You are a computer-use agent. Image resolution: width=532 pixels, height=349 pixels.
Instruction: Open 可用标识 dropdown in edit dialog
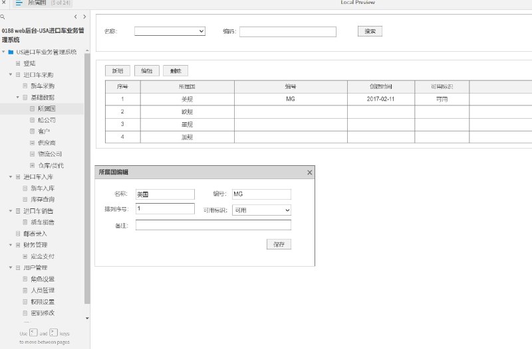coord(261,210)
